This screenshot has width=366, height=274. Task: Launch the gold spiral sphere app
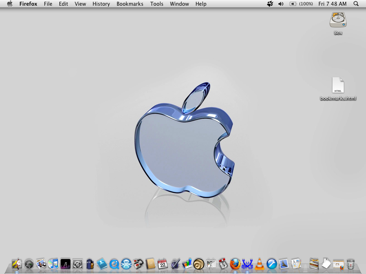tap(199, 264)
